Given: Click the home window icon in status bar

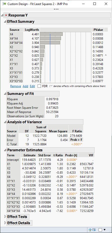Looking at the screenshot, I should pyautogui.click(x=90, y=230).
